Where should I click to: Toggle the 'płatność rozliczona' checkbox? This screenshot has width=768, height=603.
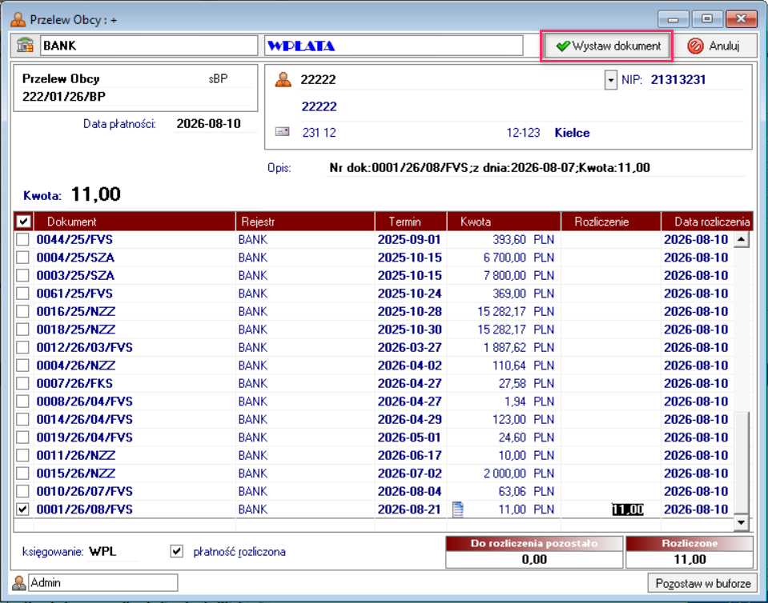[177, 551]
